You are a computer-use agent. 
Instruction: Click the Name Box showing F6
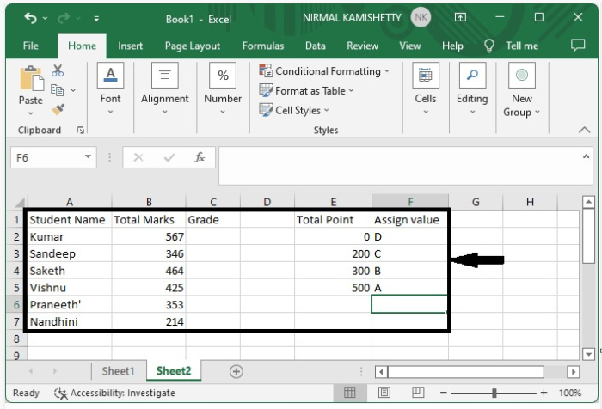[x=46, y=158]
